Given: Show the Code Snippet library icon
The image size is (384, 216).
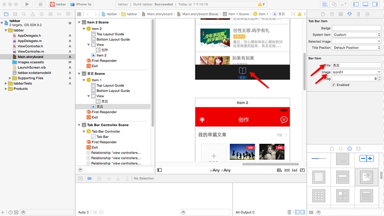Looking at the screenshot, I should coord(340,149).
